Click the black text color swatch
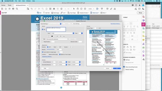Screen dimensions: 162x91 pyautogui.click(x=52, y=36)
